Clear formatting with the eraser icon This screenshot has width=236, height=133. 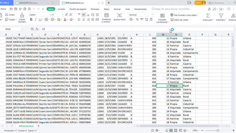[x=71, y=20]
